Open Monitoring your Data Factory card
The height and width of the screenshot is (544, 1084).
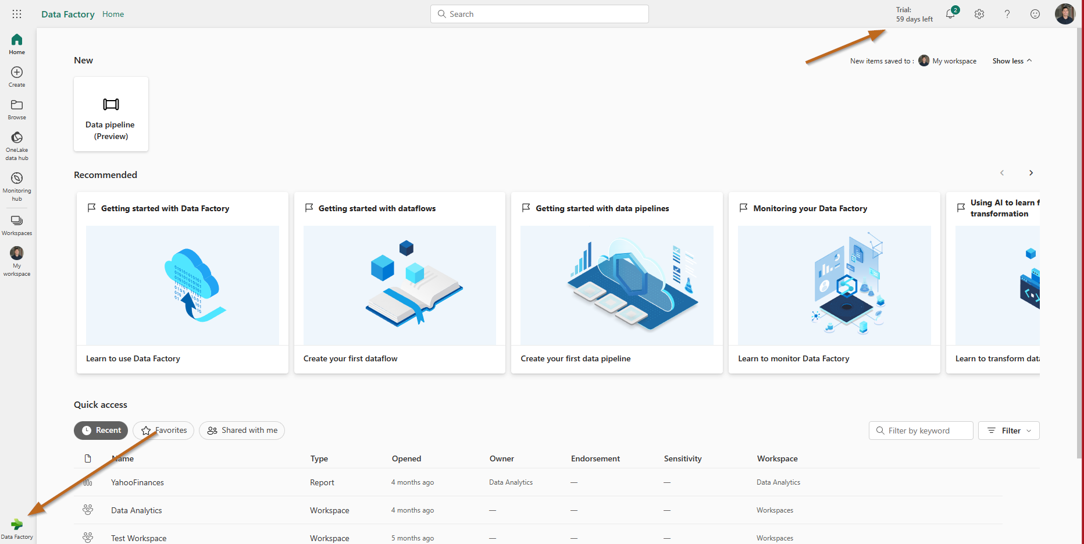pos(835,283)
